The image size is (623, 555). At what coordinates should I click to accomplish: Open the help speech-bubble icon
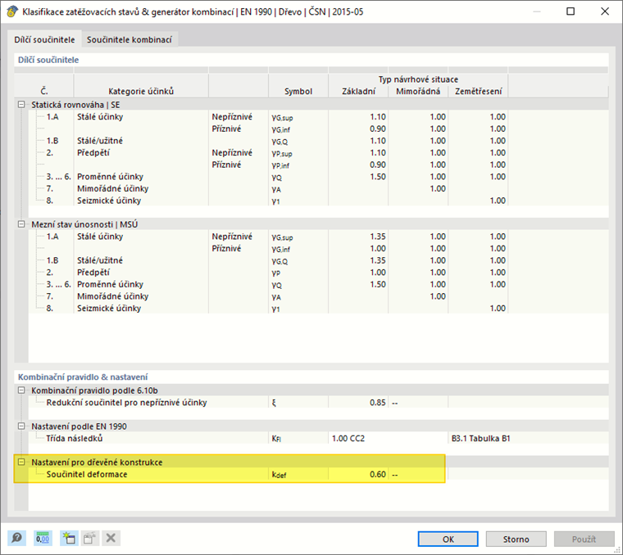pyautogui.click(x=17, y=538)
